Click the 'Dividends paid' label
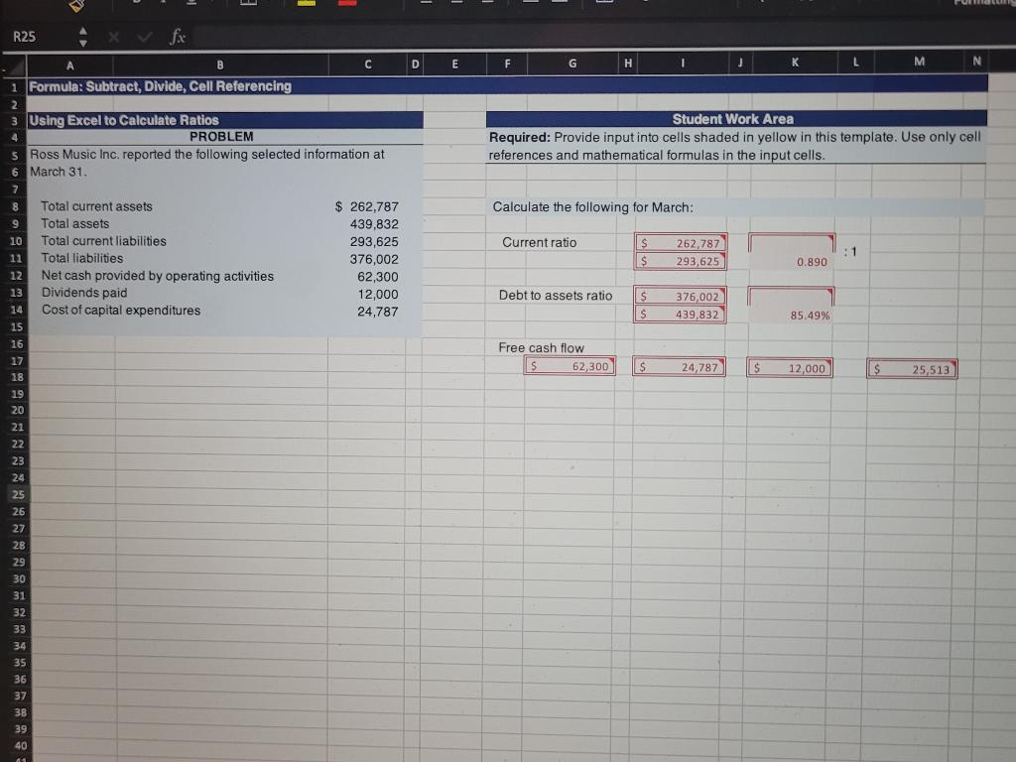Image resolution: width=1016 pixels, height=762 pixels. click(x=84, y=293)
